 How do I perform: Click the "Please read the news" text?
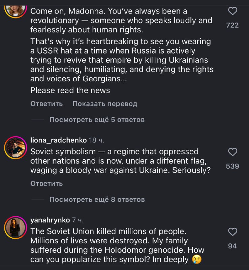click(70, 90)
